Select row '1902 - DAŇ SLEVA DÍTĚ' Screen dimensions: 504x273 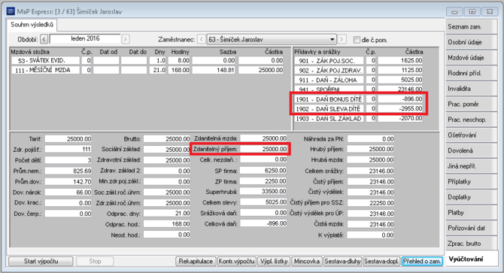[x=359, y=108]
